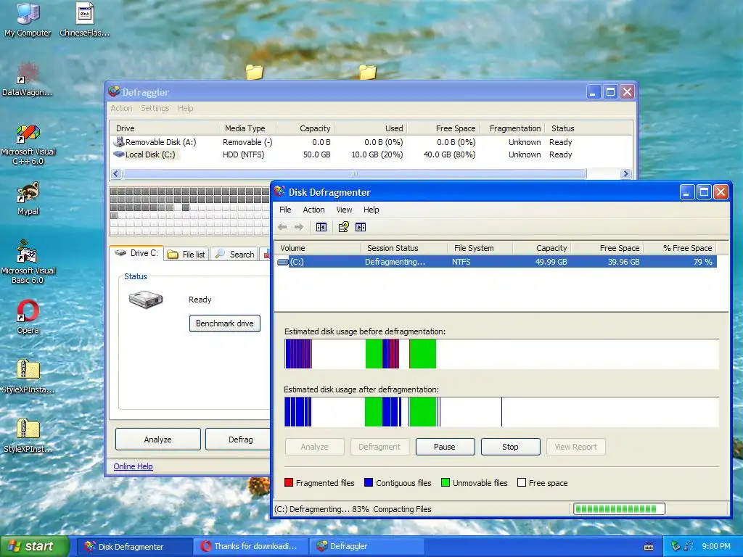The image size is (743, 557).
Task: Sort Defraggler list by Fragmentation column
Action: [512, 128]
